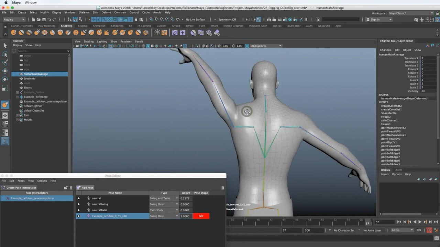Click the lock selection icon
The image size is (440, 247).
[136, 20]
